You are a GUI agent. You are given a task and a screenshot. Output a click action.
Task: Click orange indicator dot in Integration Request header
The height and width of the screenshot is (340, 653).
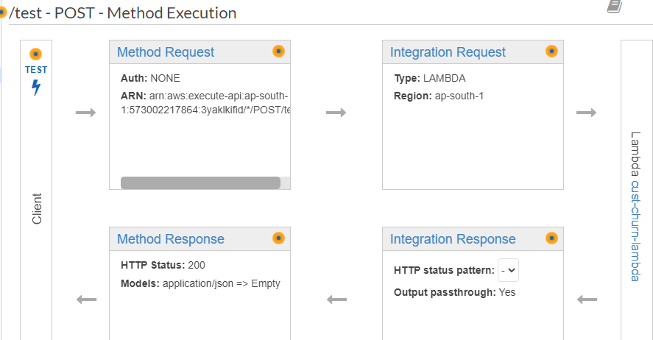click(551, 51)
